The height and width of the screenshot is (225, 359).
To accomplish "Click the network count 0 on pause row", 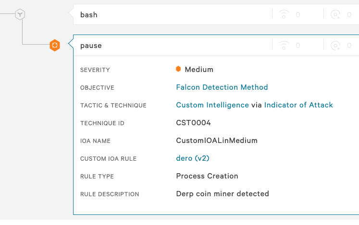I will tap(297, 46).
